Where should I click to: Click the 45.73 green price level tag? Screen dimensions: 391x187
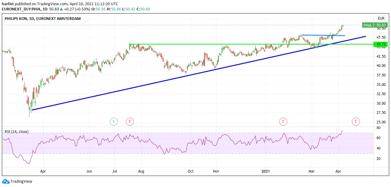click(381, 45)
